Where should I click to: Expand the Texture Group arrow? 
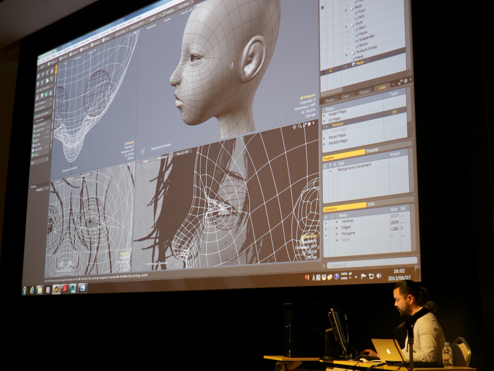coord(347,55)
